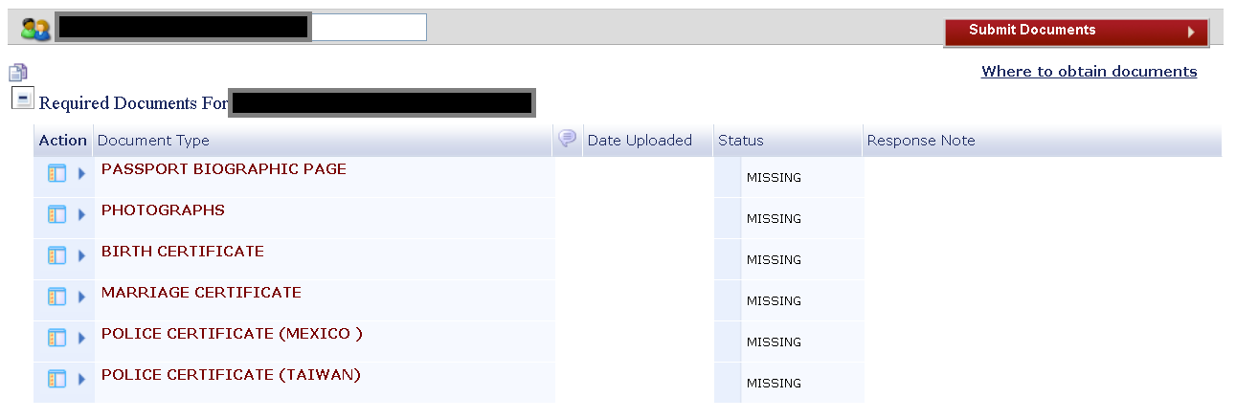Screen dimensions: 1236x419
Task: Expand the Passport Biographic Page row arrow
Action: (81, 174)
